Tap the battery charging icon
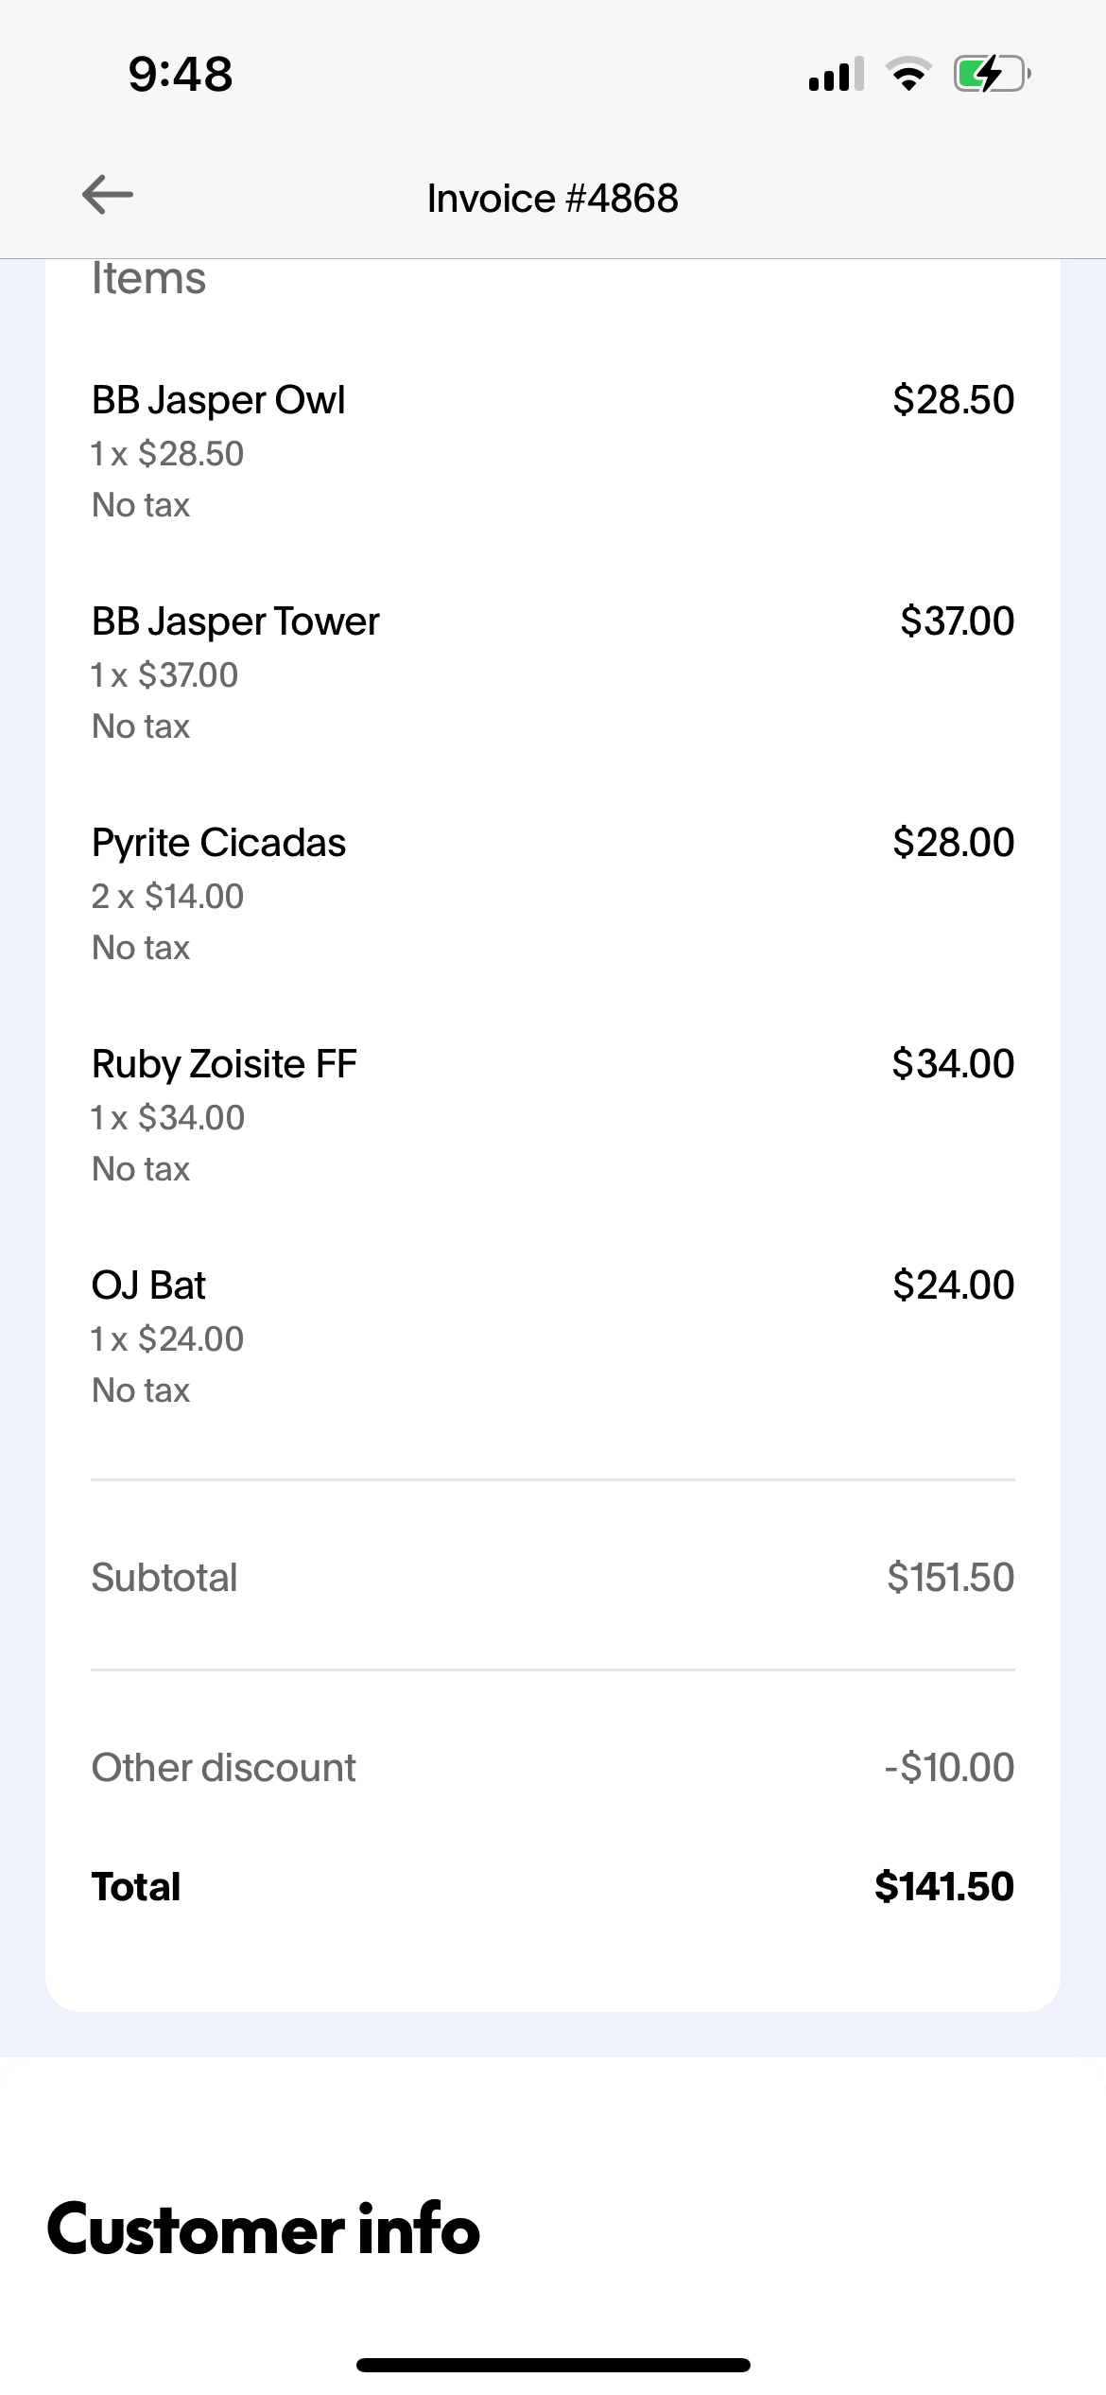1106x2395 pixels. click(x=992, y=74)
